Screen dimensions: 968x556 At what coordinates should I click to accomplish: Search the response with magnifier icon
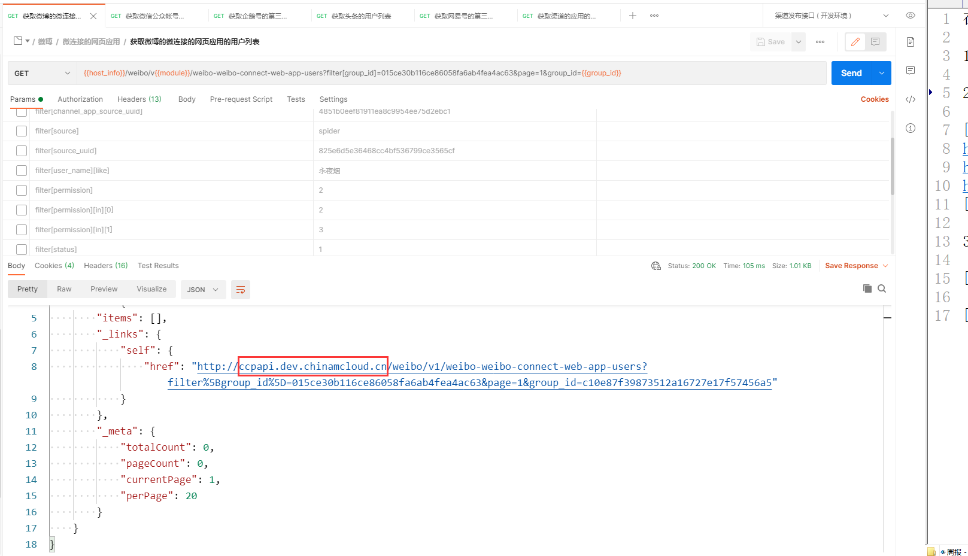pos(882,288)
